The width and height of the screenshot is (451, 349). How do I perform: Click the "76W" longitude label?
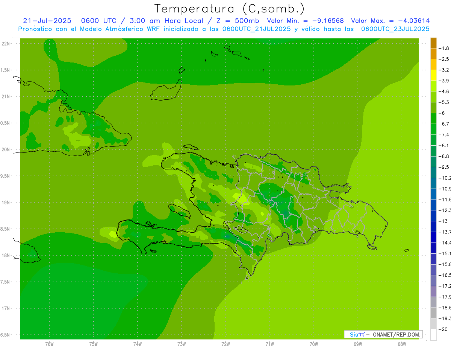click(49, 344)
